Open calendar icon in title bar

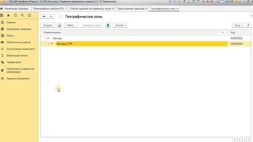pyautogui.click(x=198, y=2)
